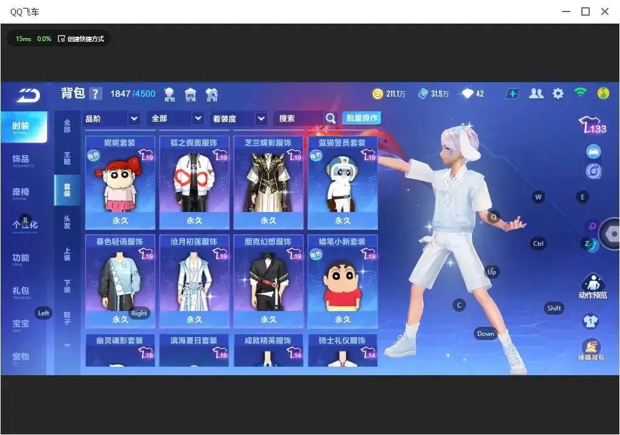Click the green-yellow profile avatar icon
620x435 pixels.
click(x=603, y=93)
